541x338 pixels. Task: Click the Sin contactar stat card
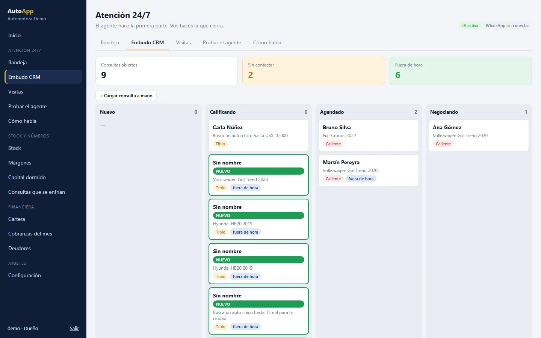coord(314,71)
